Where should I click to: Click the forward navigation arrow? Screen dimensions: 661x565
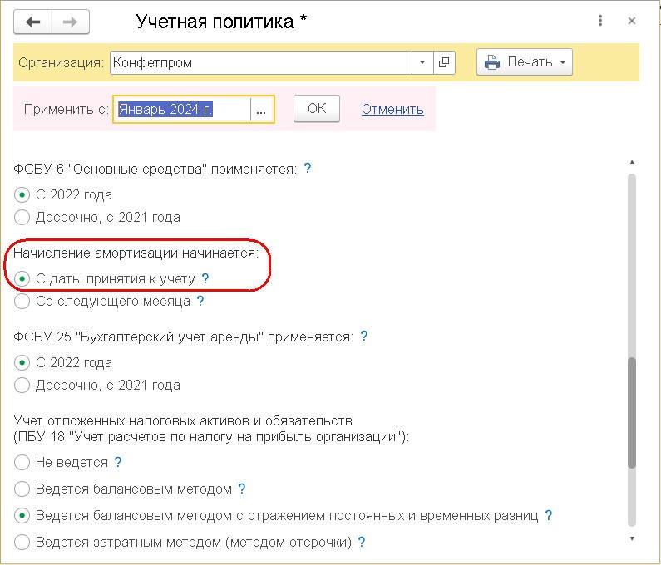[x=71, y=22]
